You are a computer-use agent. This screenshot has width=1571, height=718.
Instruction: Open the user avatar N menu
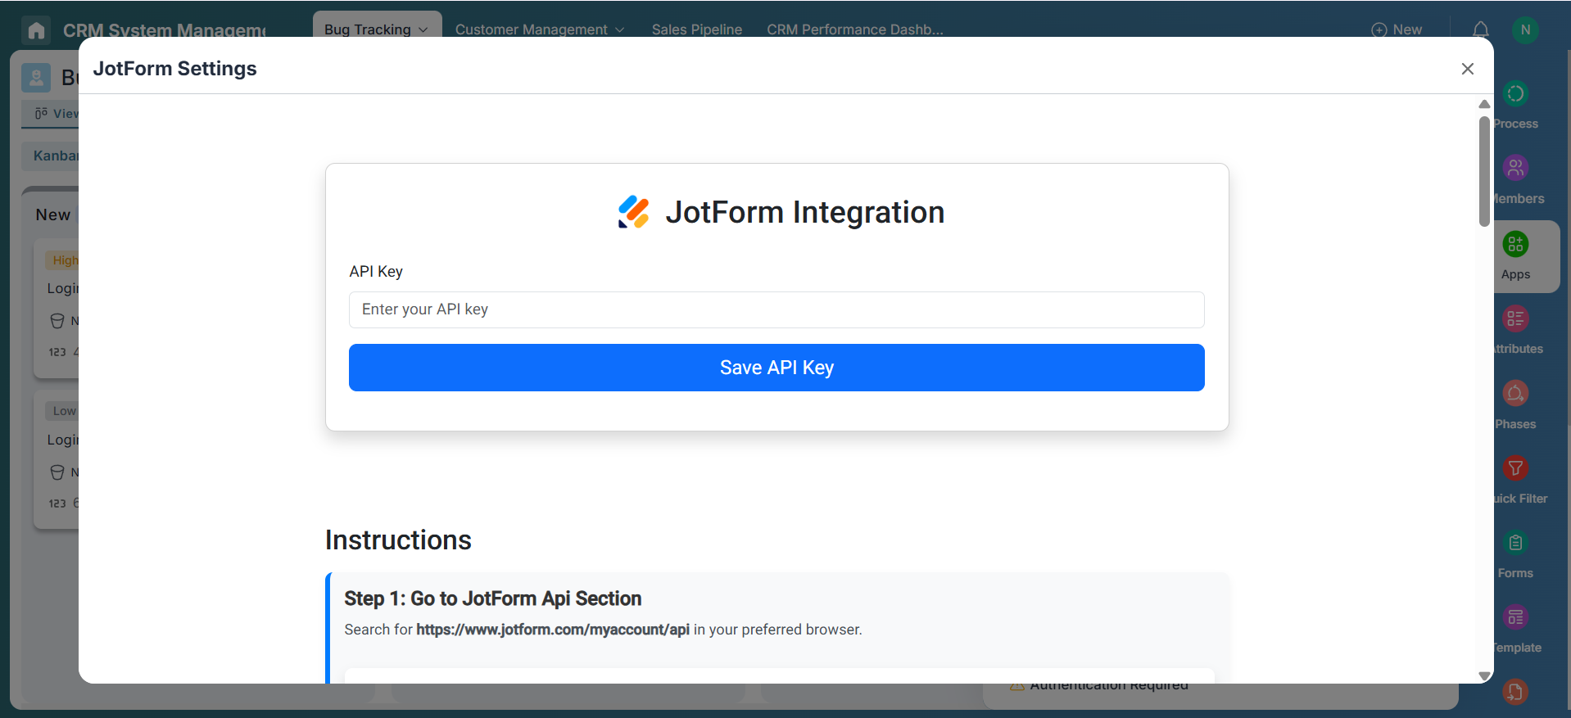[x=1525, y=29]
